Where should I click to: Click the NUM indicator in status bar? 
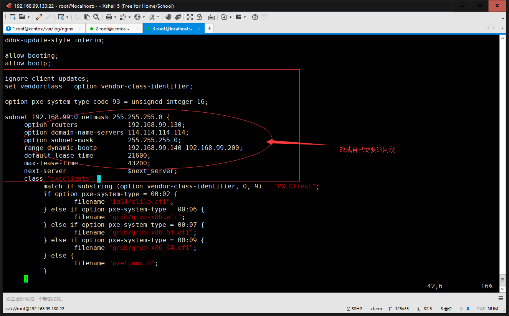tap(493, 309)
